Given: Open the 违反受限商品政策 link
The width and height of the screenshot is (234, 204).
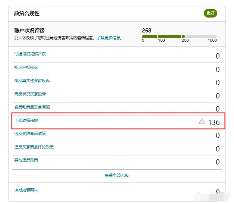Looking at the screenshot, I should point(30,134).
